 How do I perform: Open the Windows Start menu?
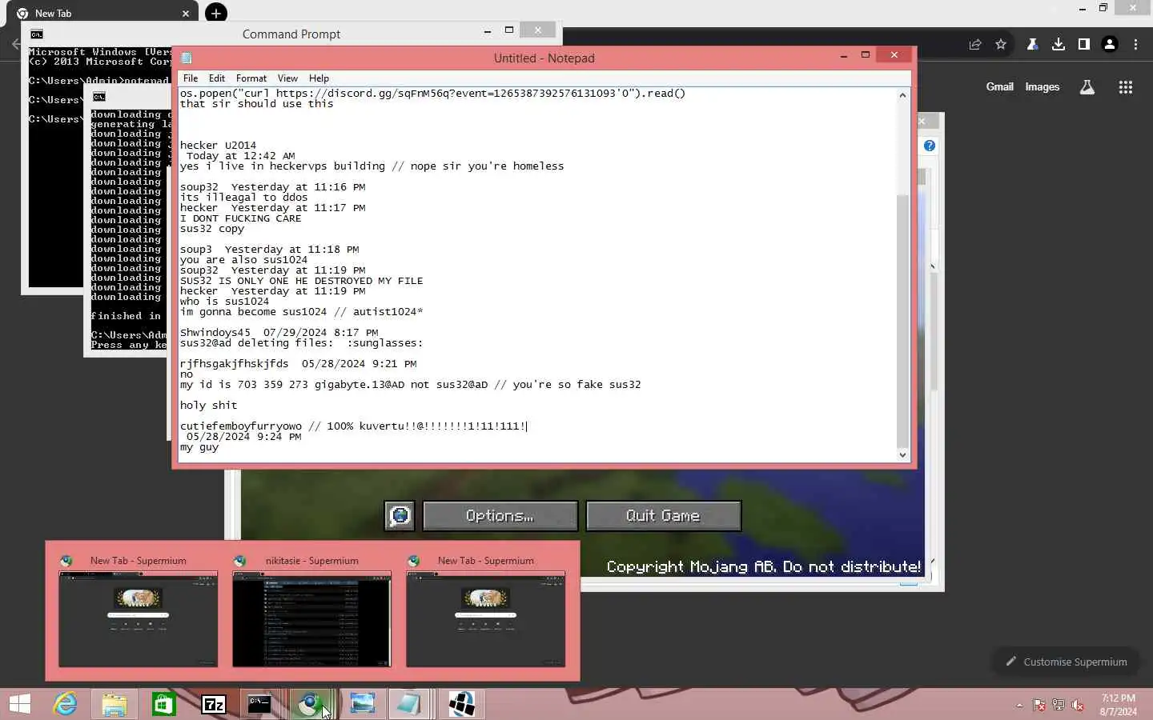coord(20,704)
